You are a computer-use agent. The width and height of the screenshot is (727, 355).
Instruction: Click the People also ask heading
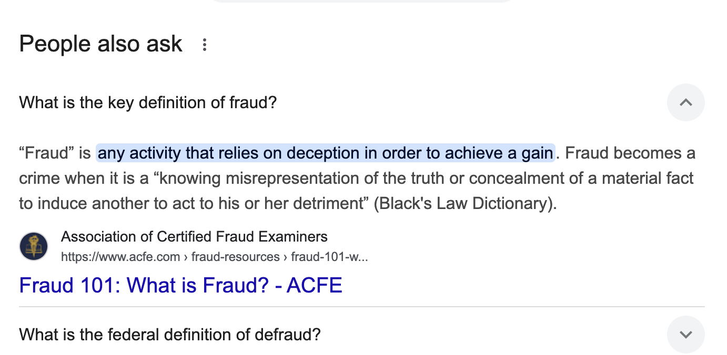tap(100, 44)
